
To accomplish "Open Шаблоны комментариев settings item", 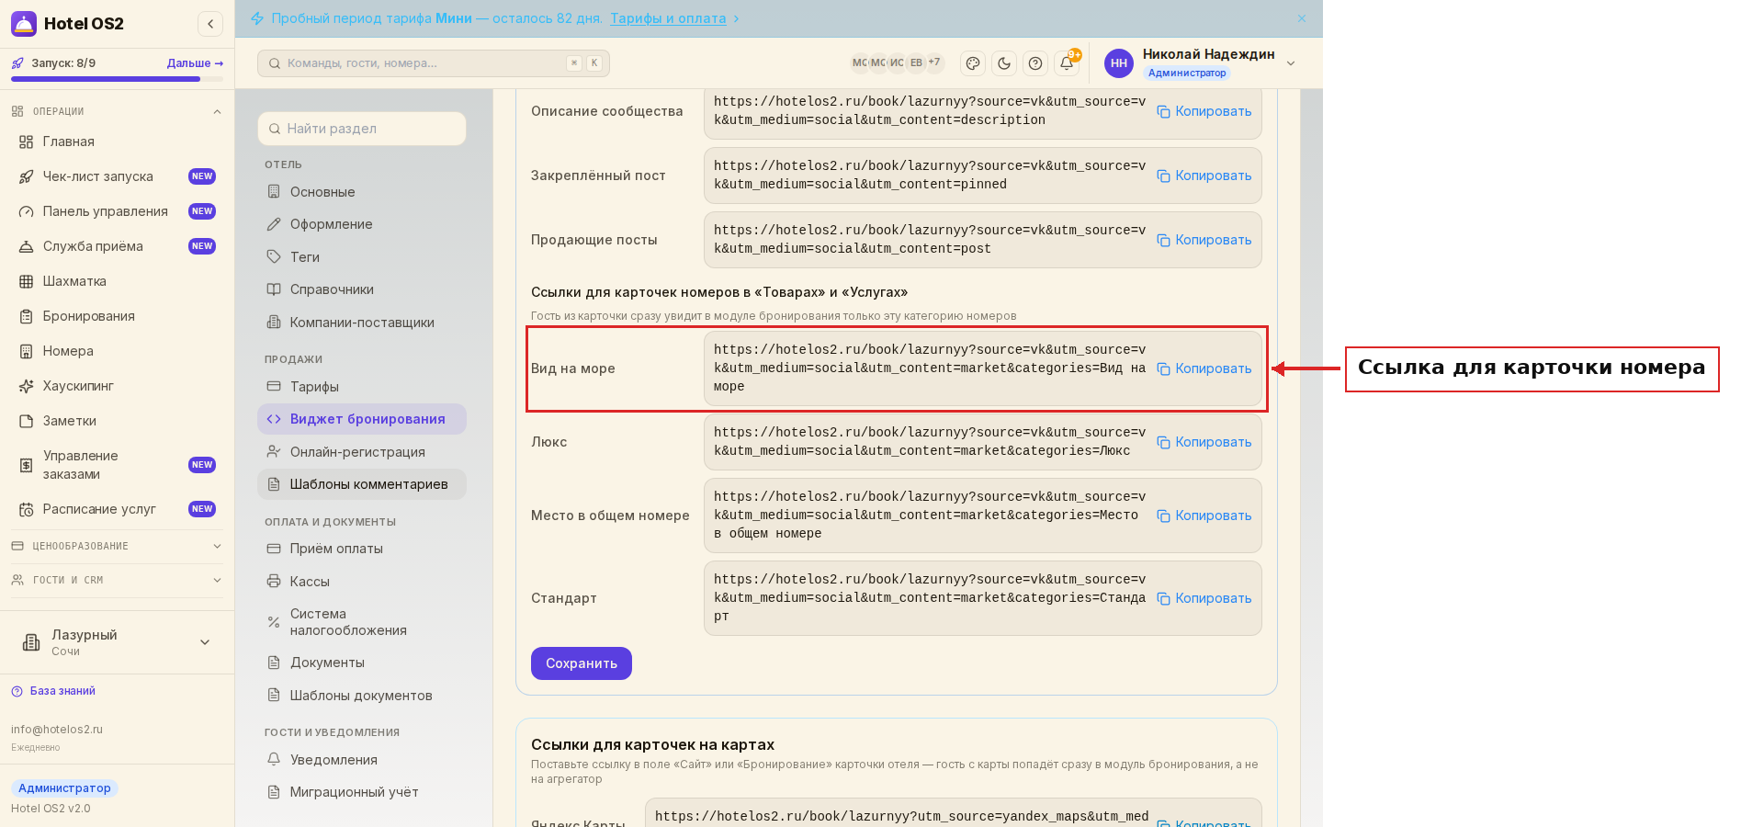I will pos(362,484).
